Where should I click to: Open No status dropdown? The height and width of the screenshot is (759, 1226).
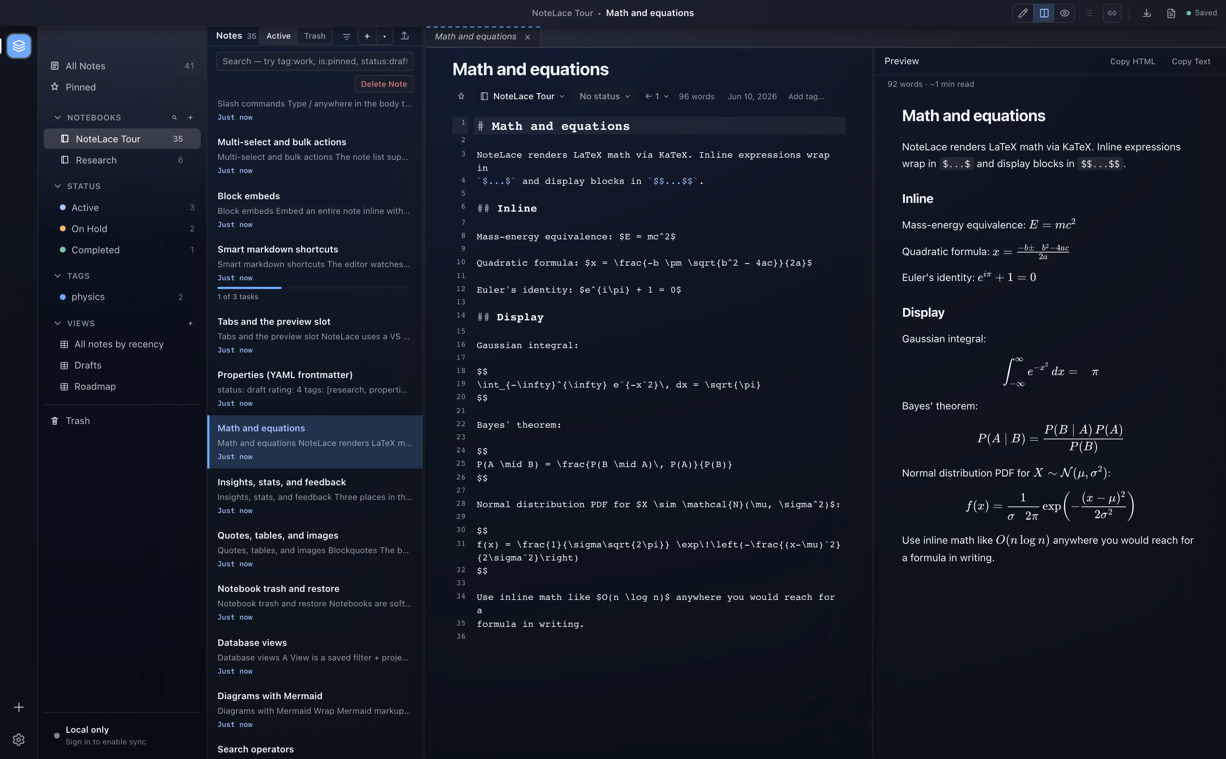coord(604,96)
